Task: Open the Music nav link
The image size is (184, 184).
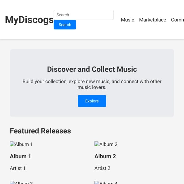Action: 128,20
